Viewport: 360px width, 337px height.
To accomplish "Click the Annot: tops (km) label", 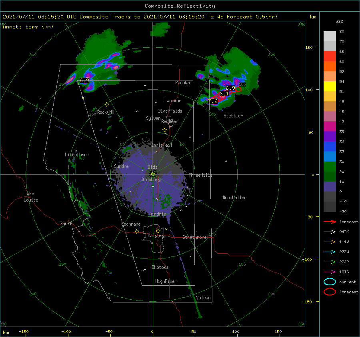I will click(28, 27).
